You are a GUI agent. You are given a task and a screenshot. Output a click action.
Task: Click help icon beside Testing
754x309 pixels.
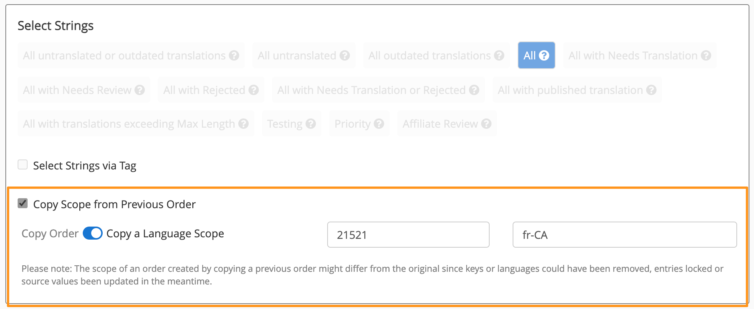tap(311, 124)
